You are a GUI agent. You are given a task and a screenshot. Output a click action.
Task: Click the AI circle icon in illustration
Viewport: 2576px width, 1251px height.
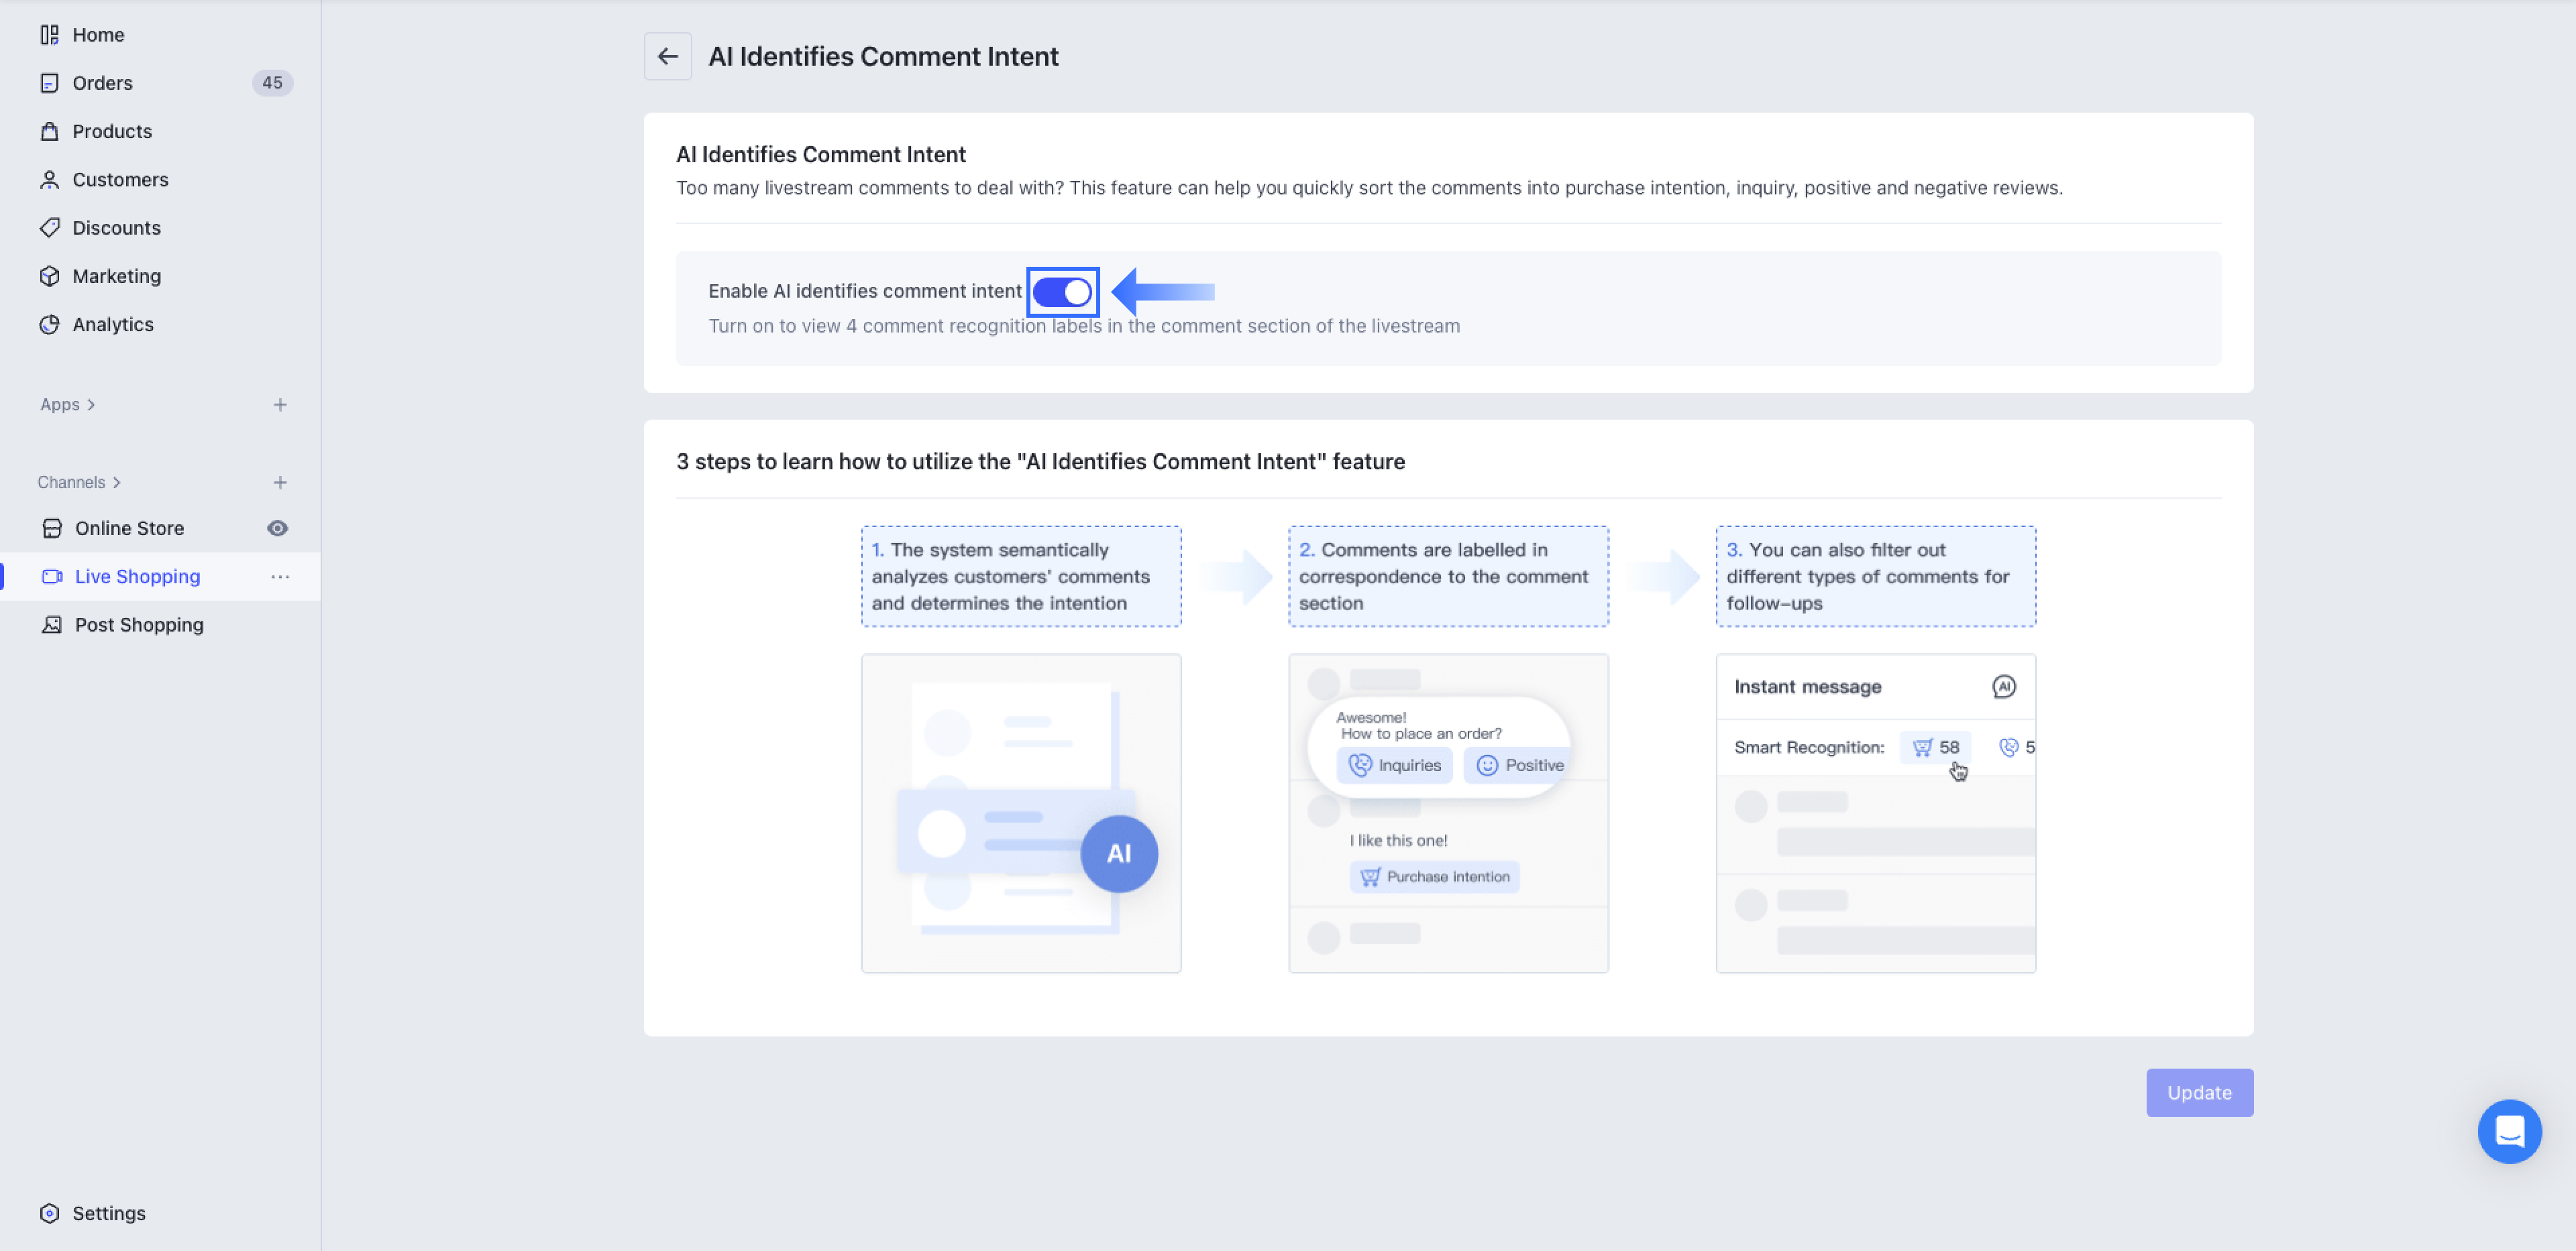(1118, 853)
